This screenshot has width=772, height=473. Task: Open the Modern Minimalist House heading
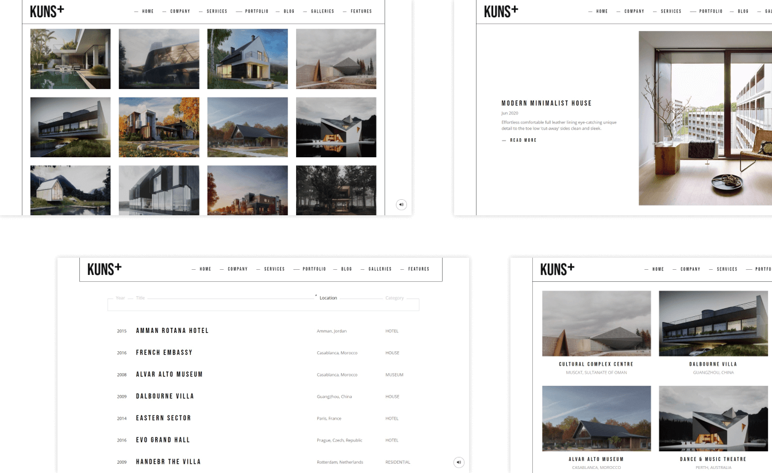coord(546,103)
